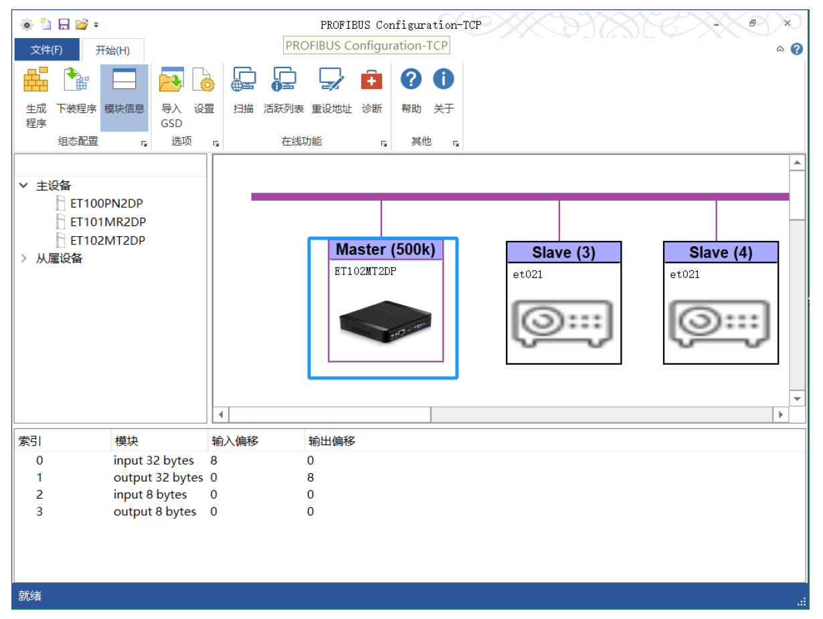Click the 主设备 tree label

coord(54,185)
